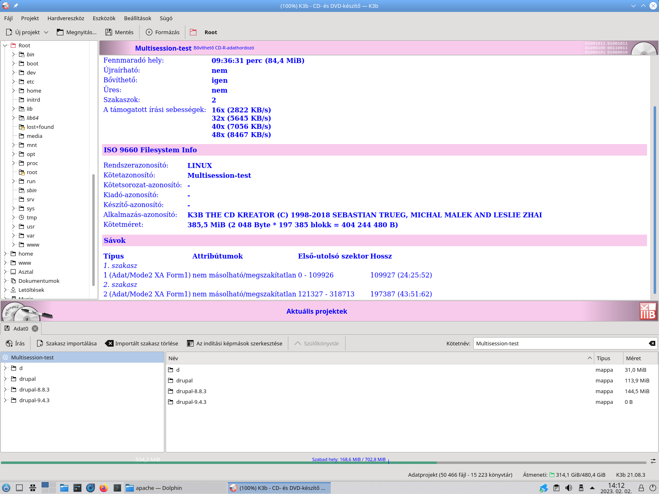The width and height of the screenshot is (659, 494).
Task: Open the Projekt menu
Action: coord(30,18)
